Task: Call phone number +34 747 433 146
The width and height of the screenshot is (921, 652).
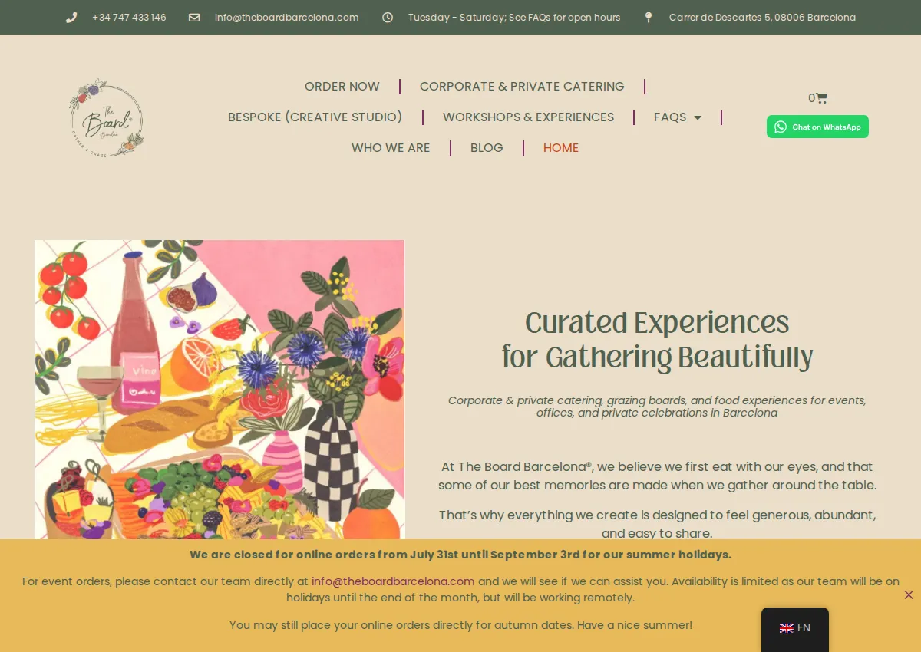Action: [129, 17]
